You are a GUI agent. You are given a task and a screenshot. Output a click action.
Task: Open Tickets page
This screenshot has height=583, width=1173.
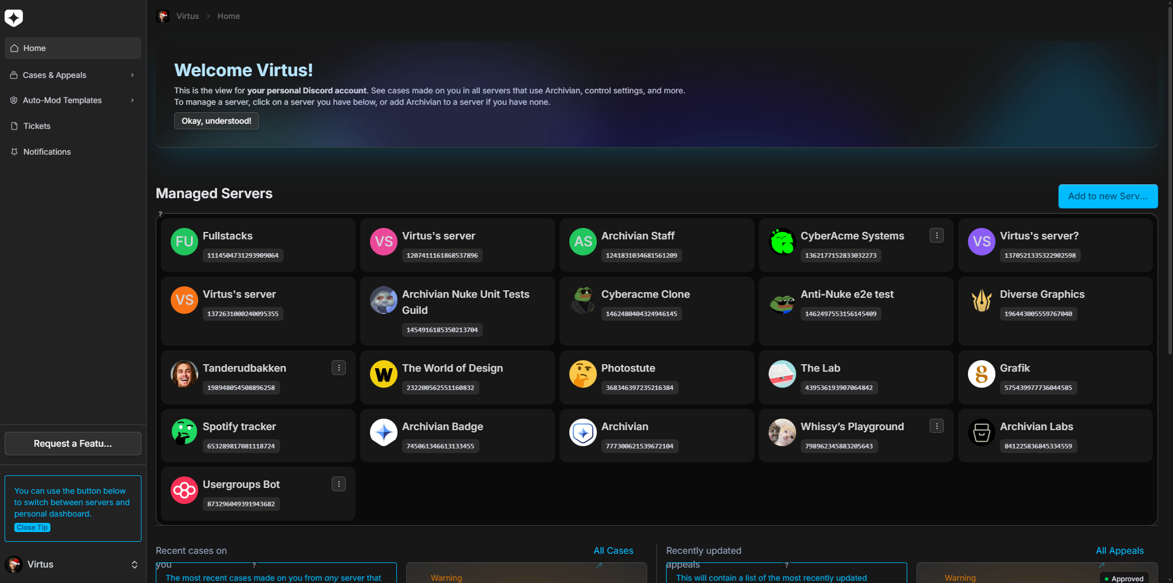point(73,126)
